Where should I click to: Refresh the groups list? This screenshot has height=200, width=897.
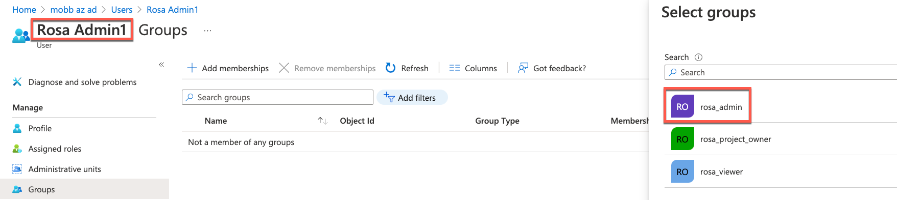407,68
